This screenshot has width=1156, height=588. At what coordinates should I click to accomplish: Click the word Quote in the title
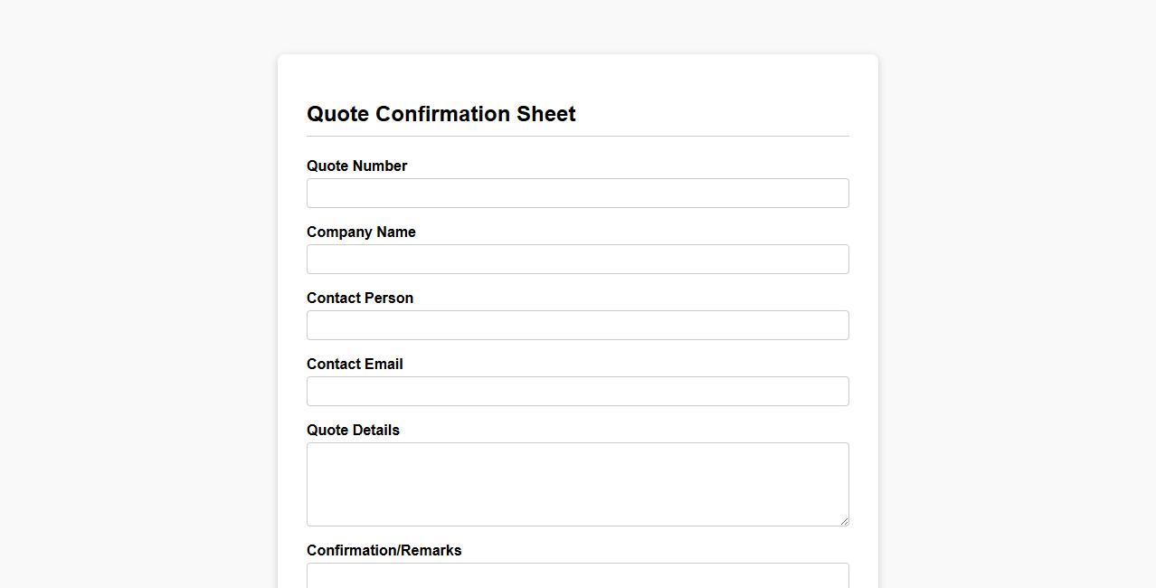[337, 114]
